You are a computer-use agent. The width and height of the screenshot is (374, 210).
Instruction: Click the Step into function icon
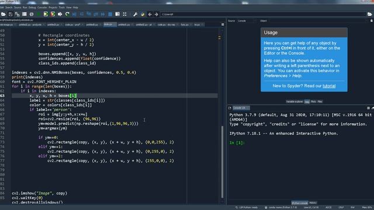(89, 14)
